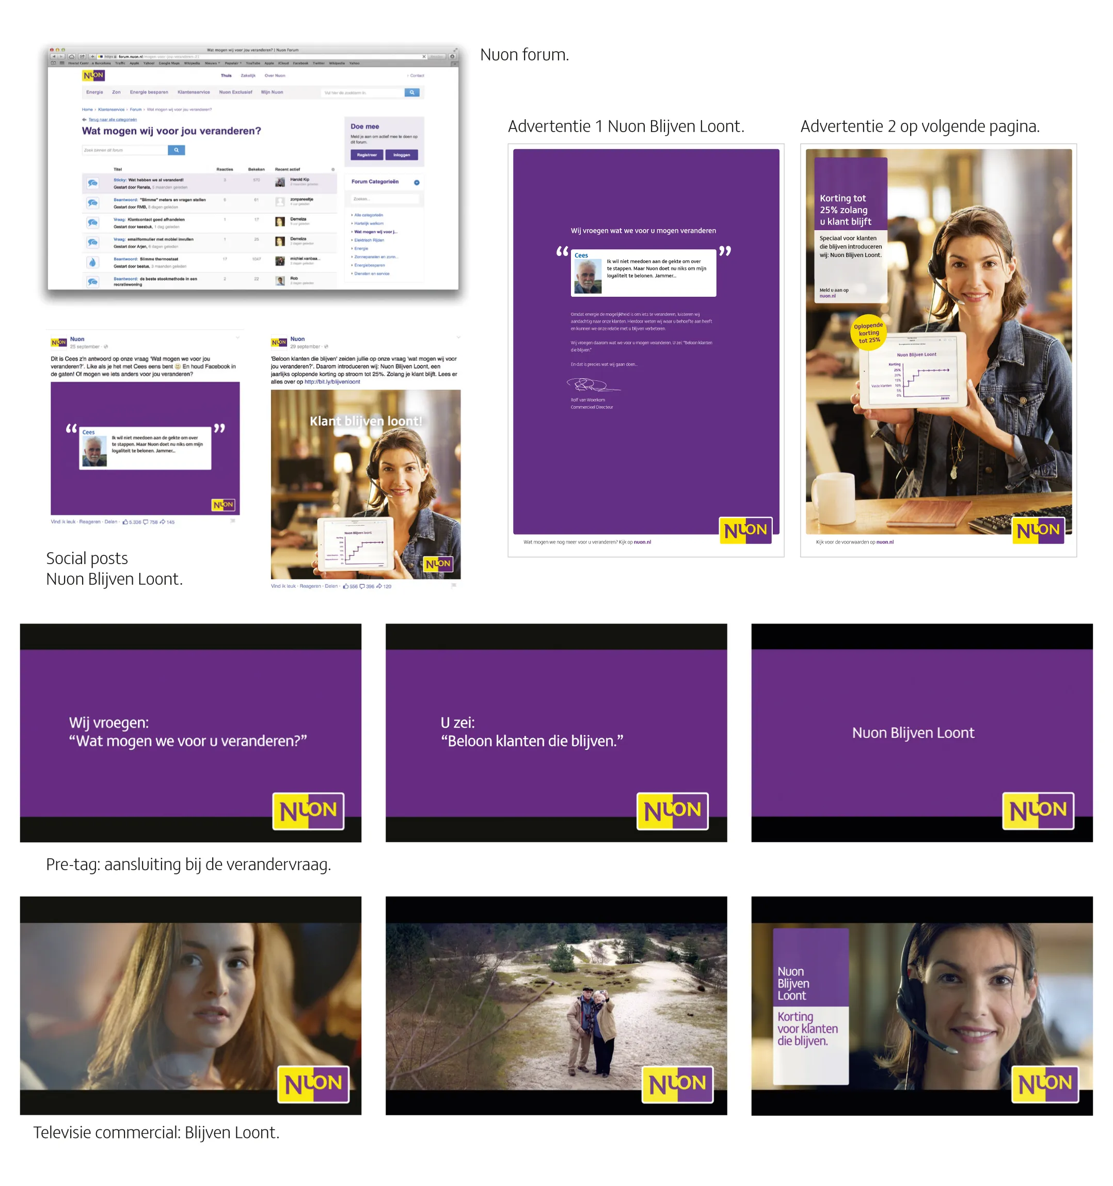Open the bit.ly/blijvenloont link
Screen dimensions: 1113x1186
point(332,382)
